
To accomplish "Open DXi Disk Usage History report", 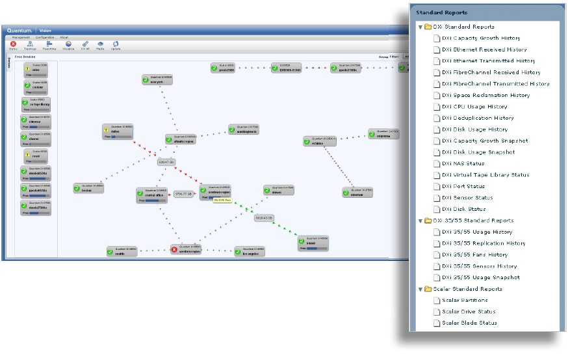I will click(x=475, y=129).
